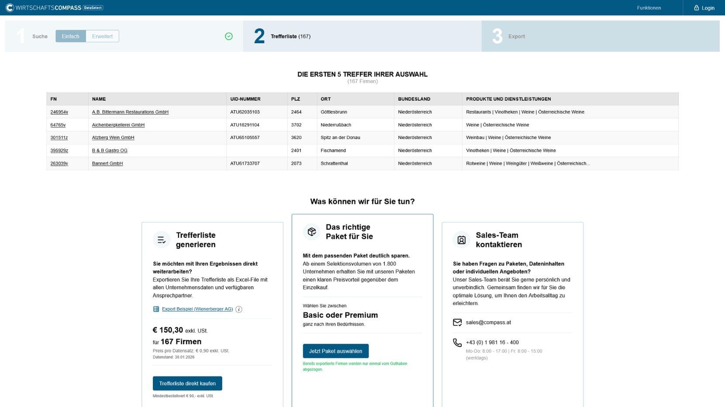This screenshot has width=725, height=407.
Task: Click the green checkmark in Suche step
Action: click(x=229, y=36)
